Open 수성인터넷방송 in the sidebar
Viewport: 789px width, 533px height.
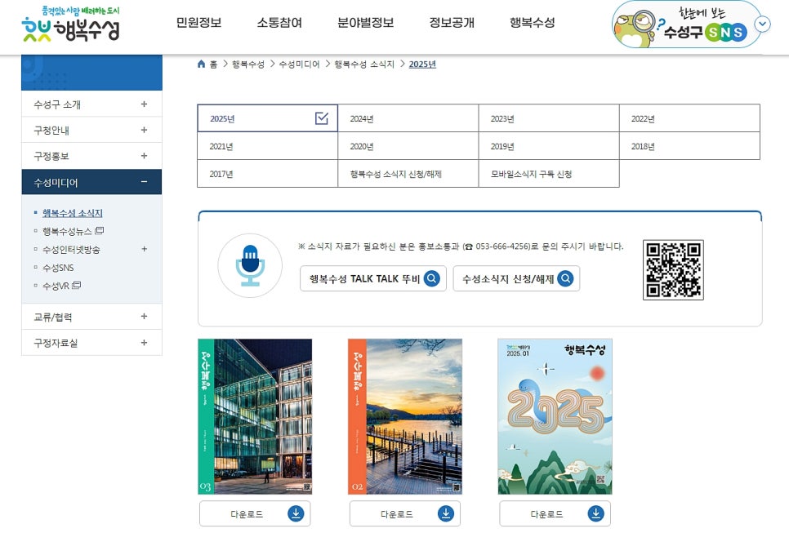click(x=71, y=250)
